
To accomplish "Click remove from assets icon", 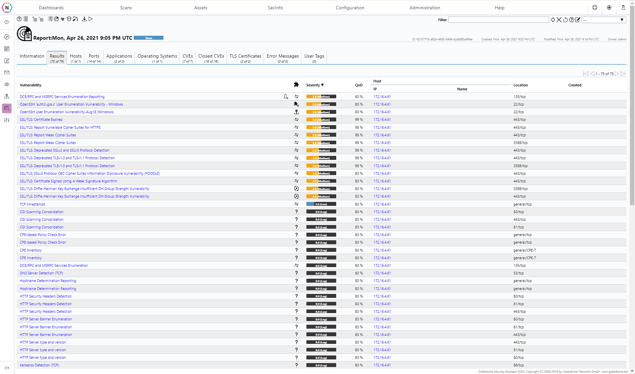I will [x=41, y=19].
